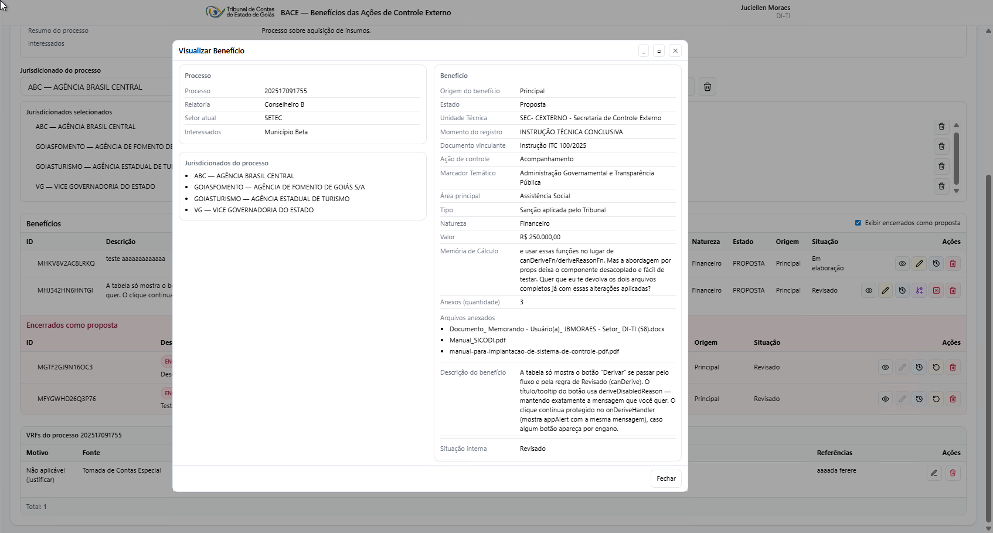
Task: Click the purple derive branch icon
Action: (x=919, y=291)
